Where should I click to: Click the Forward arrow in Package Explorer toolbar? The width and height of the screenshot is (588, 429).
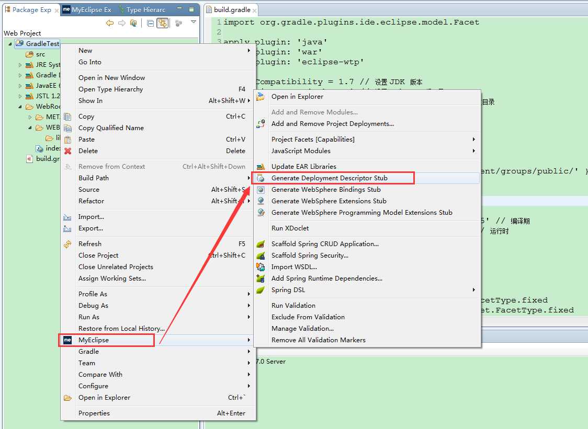click(121, 23)
